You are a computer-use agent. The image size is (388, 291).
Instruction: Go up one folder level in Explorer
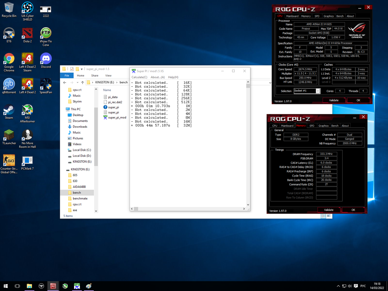pyautogui.click(x=82, y=82)
